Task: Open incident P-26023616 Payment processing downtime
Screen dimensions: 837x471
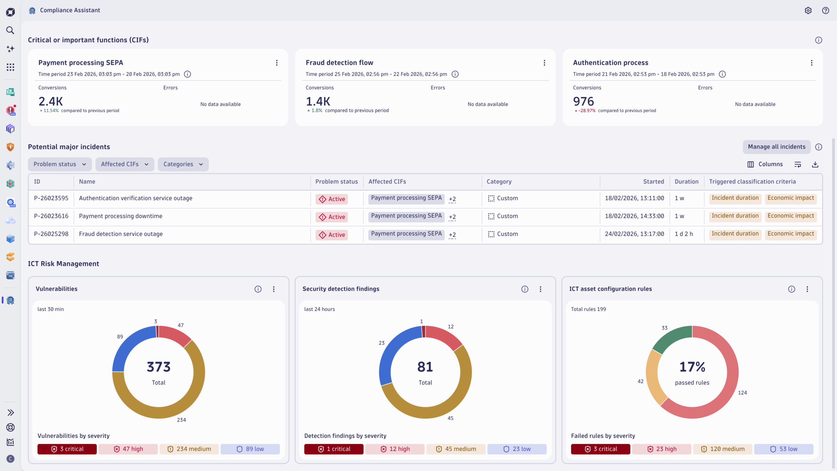Action: tap(120, 216)
